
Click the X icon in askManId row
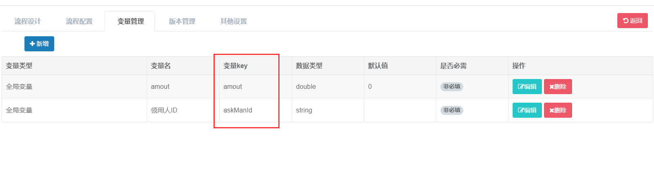pyautogui.click(x=552, y=110)
